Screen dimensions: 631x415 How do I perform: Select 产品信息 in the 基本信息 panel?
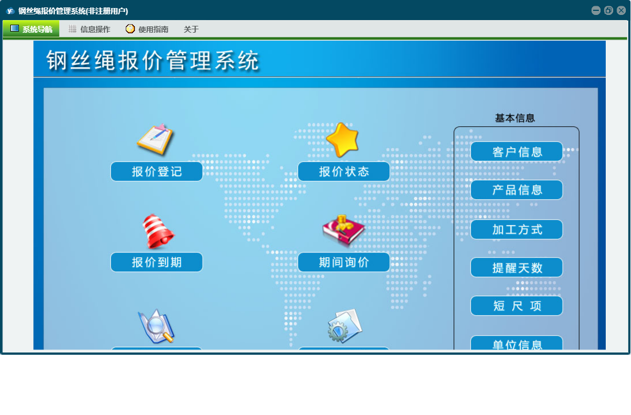pos(517,190)
